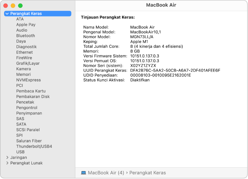Expand the Perangkat Lunak section
Screen dimensions: 248x179
click(7, 163)
